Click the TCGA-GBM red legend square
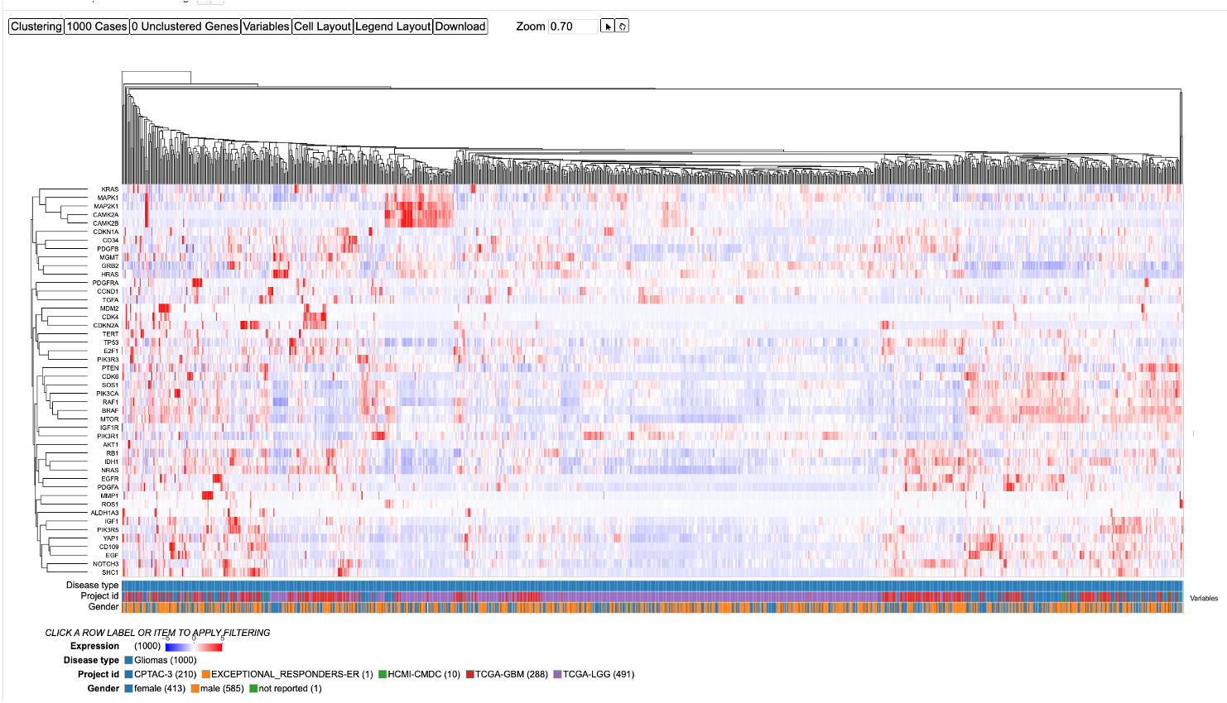Screen dimensions: 1227x703 (470, 674)
